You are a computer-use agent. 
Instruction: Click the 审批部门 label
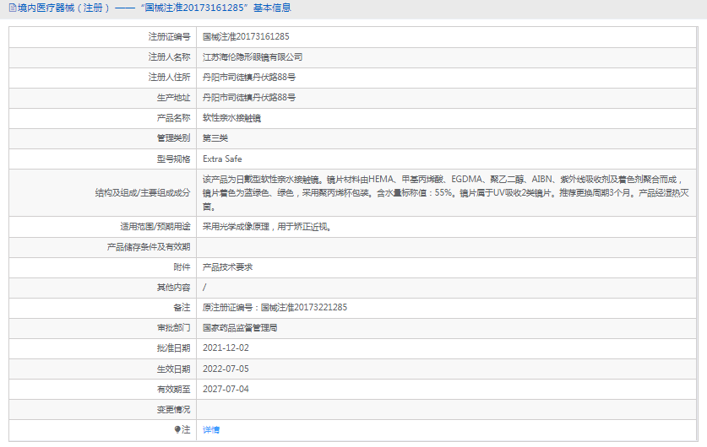[174, 328]
